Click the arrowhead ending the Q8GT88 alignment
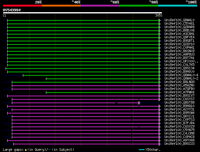 (139, 103)
